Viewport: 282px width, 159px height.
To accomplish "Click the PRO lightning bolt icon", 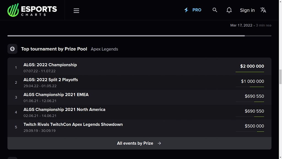I will coord(186,10).
